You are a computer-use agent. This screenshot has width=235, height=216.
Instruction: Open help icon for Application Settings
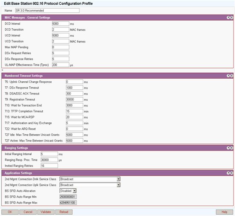[x=228, y=173]
